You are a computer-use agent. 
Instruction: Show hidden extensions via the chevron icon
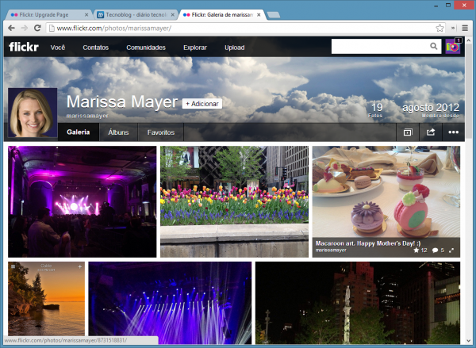[x=453, y=29]
